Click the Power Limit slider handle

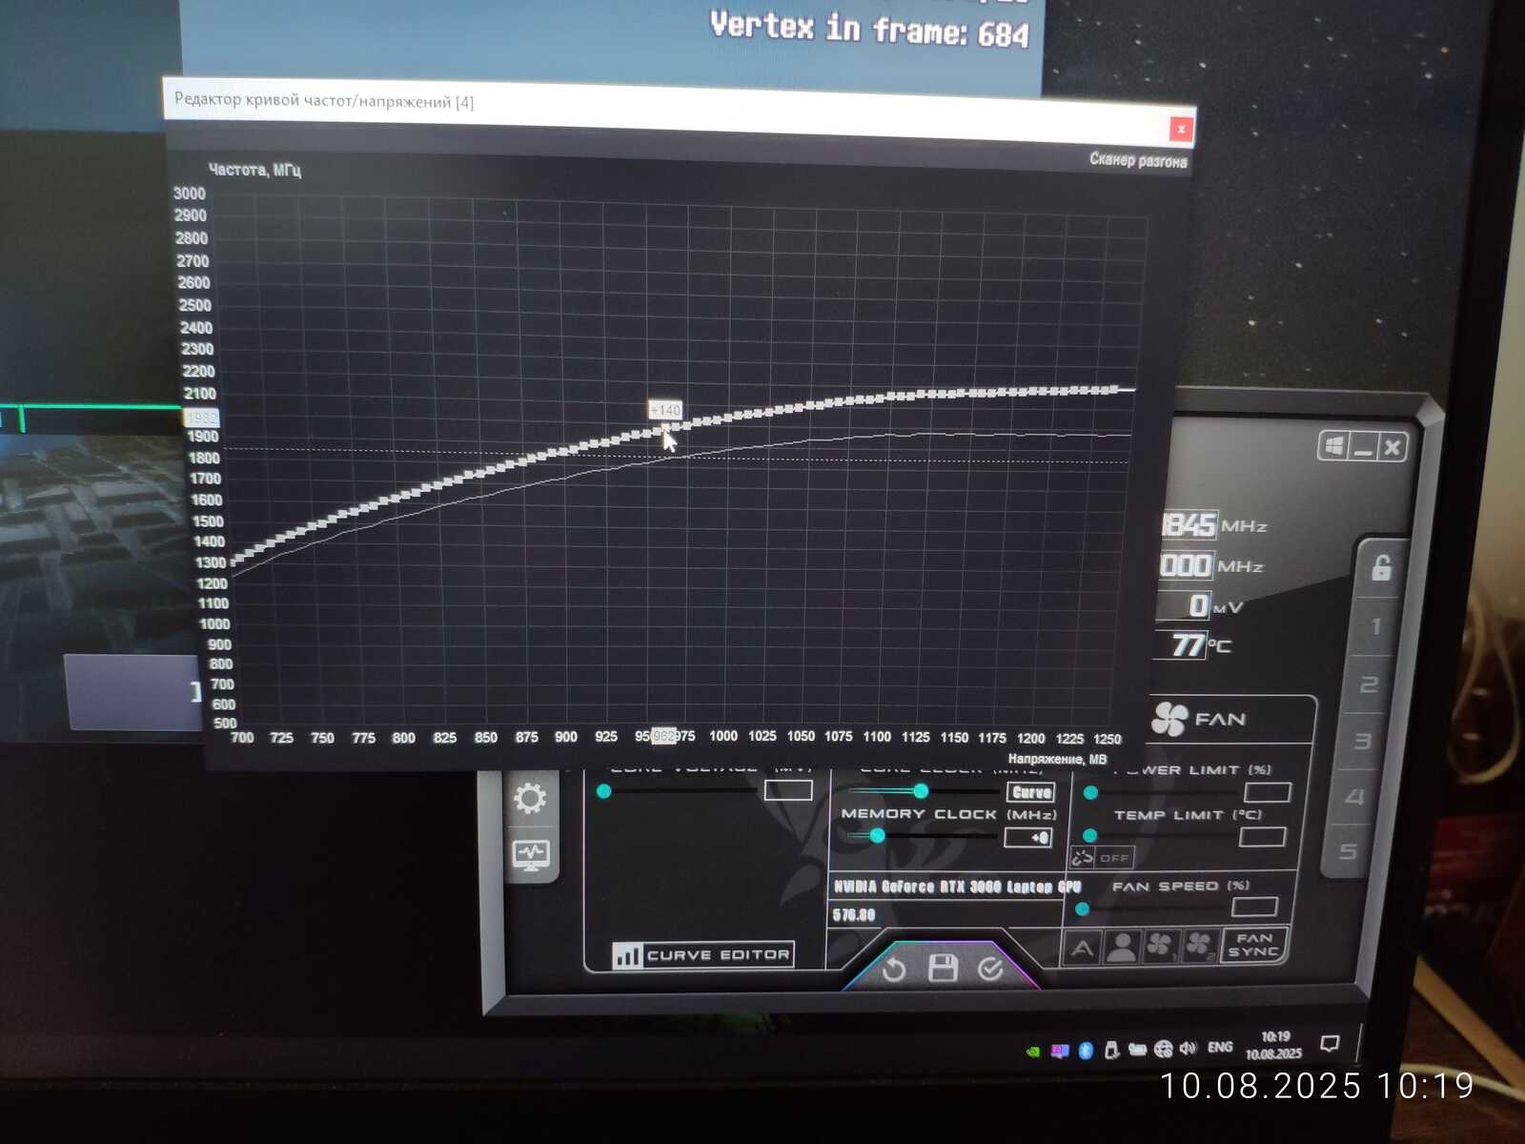[1091, 792]
